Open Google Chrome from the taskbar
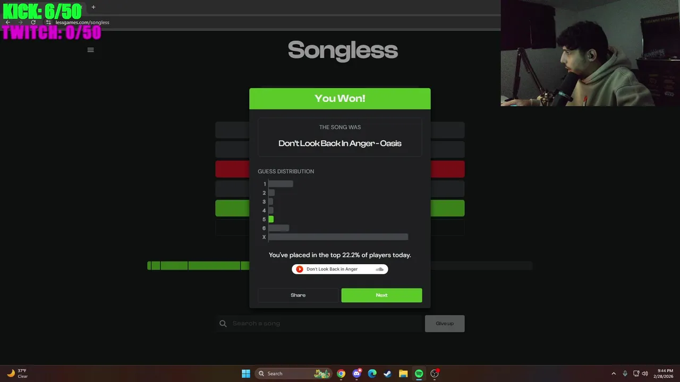The image size is (680, 382). (341, 374)
